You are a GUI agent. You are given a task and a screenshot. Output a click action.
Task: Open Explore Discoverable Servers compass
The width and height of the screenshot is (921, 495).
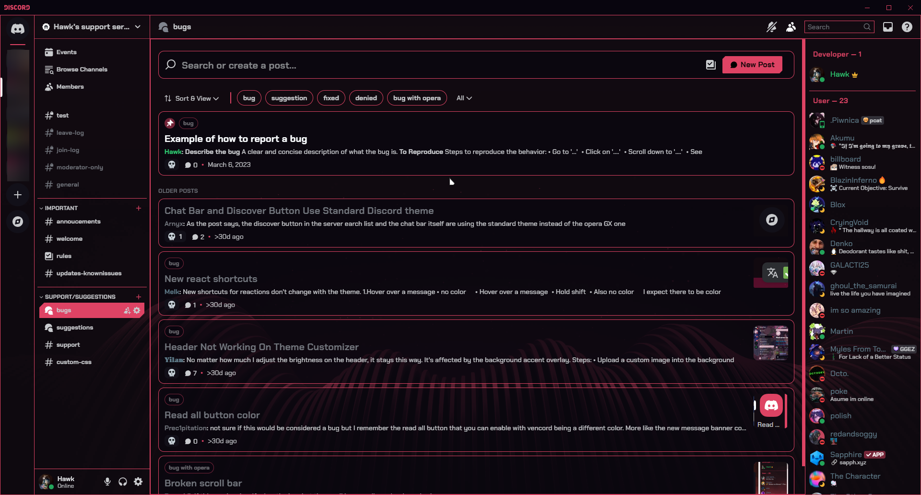pyautogui.click(x=18, y=222)
